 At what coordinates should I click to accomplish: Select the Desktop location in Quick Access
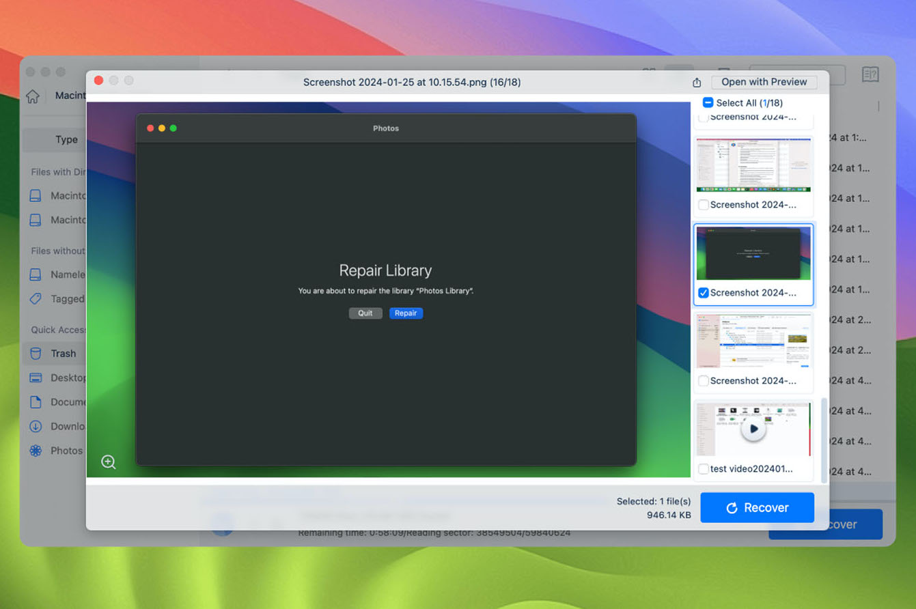tap(68, 378)
